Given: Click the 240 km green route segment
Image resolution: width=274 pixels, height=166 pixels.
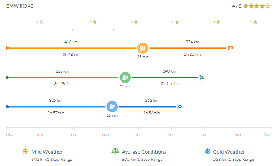Looking at the screenshot, I should point(165,77).
